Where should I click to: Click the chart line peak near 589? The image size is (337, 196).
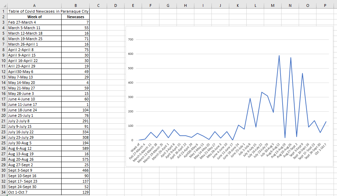[x=279, y=56]
